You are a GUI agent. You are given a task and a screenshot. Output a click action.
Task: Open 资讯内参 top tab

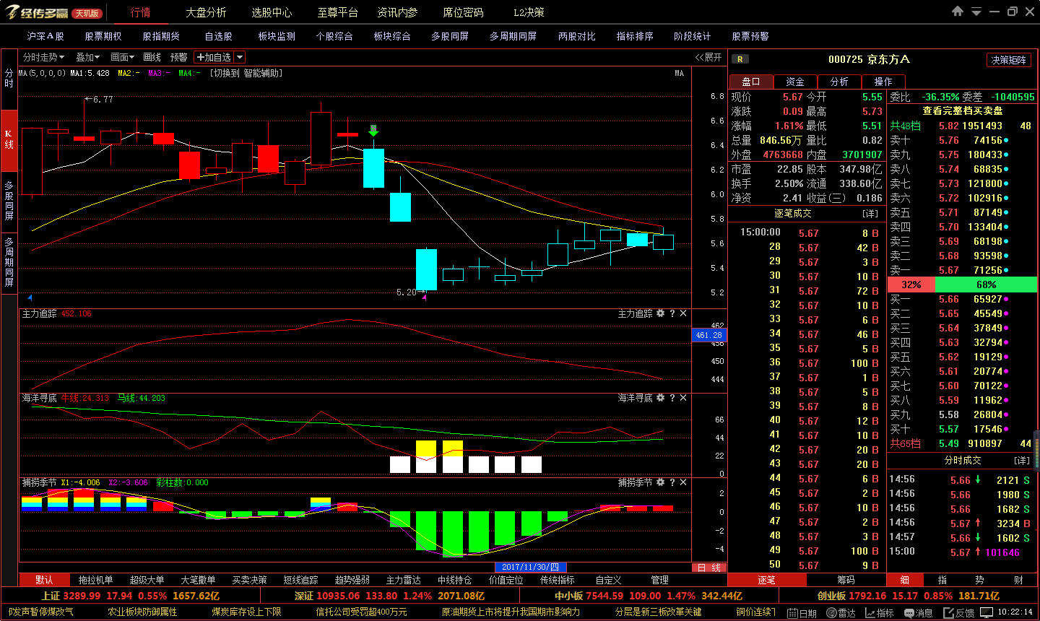click(397, 12)
